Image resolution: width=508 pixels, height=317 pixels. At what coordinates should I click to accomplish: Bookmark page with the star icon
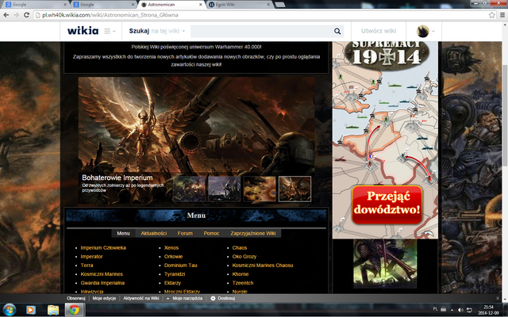[x=492, y=15]
